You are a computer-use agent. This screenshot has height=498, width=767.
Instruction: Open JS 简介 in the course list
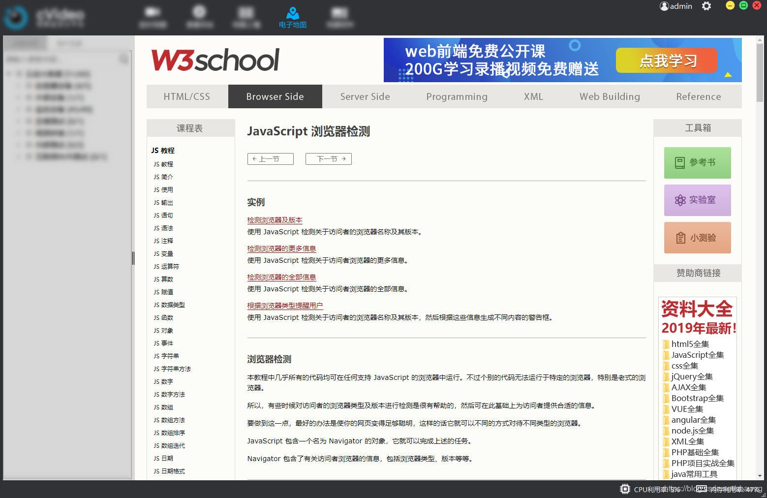163,177
